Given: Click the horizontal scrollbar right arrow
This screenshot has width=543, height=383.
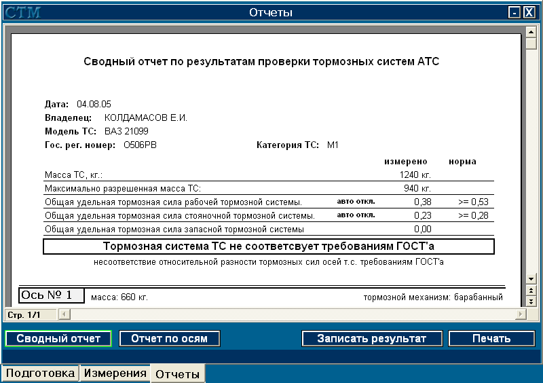Looking at the screenshot, I should tap(521, 314).
